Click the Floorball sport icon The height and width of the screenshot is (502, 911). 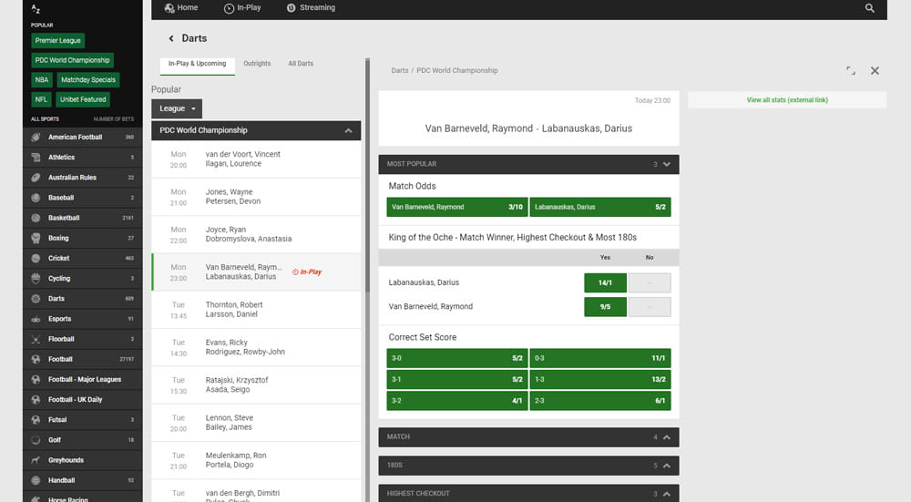tap(36, 339)
